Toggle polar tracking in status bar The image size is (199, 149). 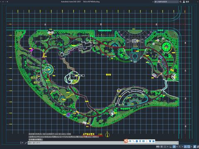tap(174, 147)
